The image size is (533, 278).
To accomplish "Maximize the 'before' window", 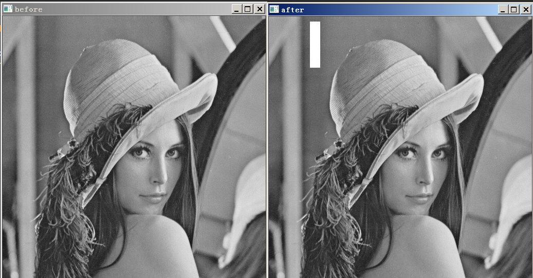I will (248, 9).
